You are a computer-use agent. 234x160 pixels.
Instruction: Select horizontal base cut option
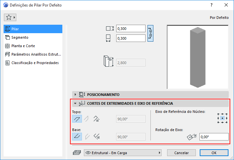(77, 137)
